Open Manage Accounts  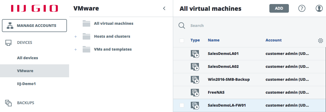(34, 26)
